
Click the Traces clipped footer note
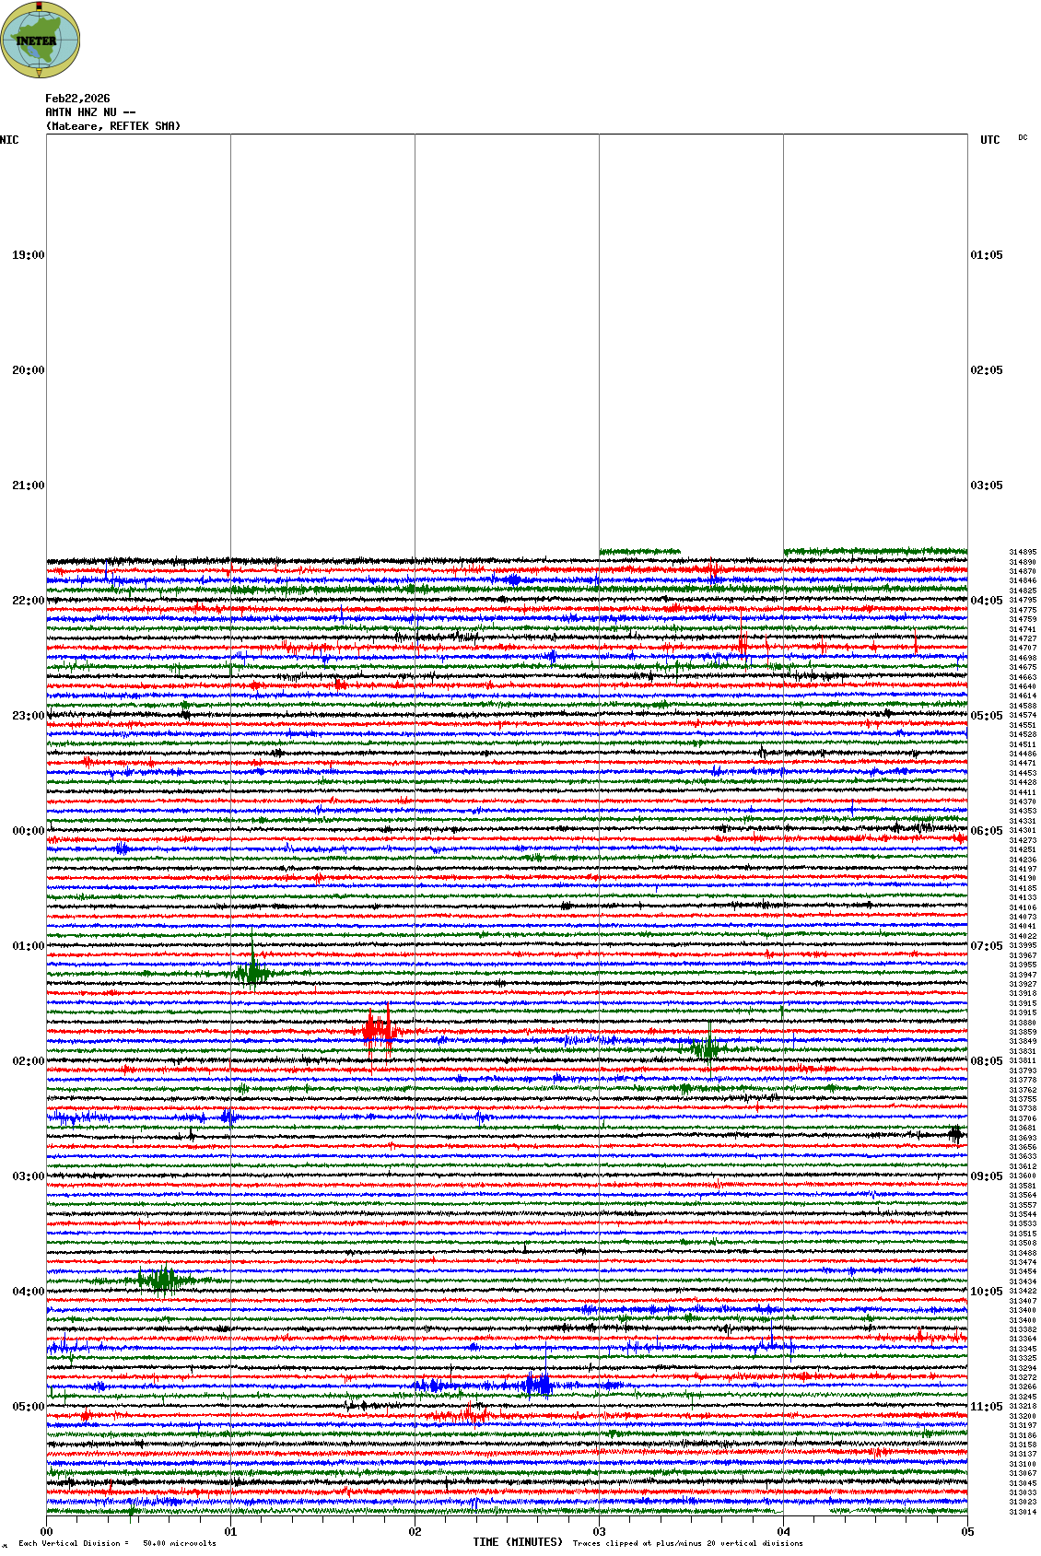[687, 1543]
